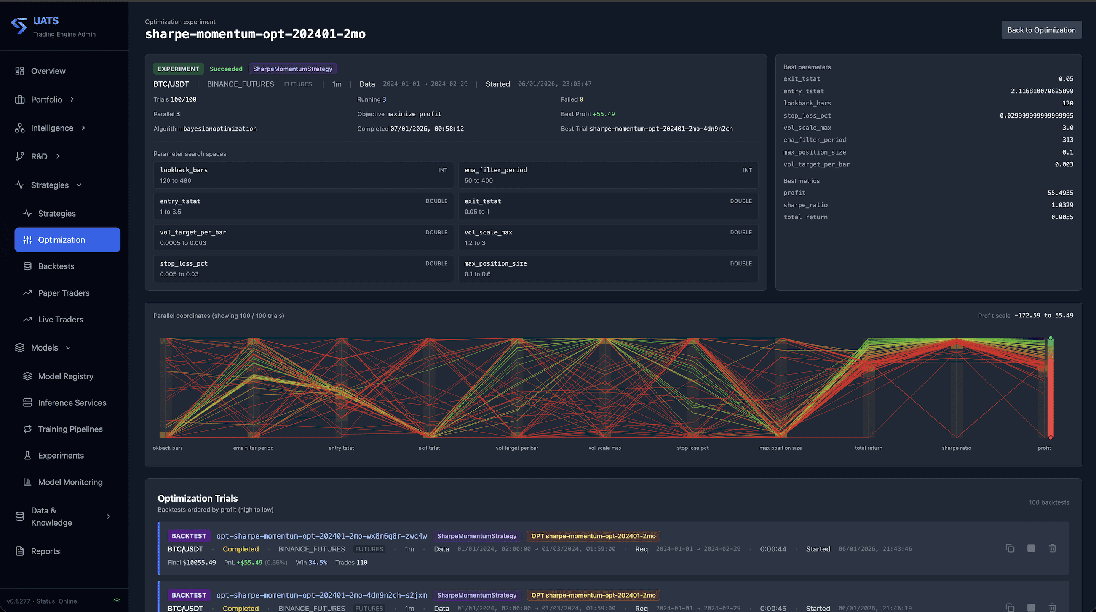Click the Overview grid icon in the sidebar
This screenshot has height=612, width=1096.
pyautogui.click(x=19, y=71)
